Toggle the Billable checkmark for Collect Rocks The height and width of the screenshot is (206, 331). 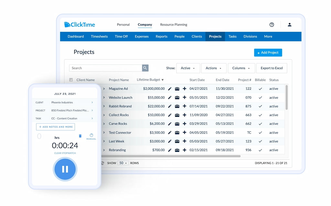pos(260,115)
